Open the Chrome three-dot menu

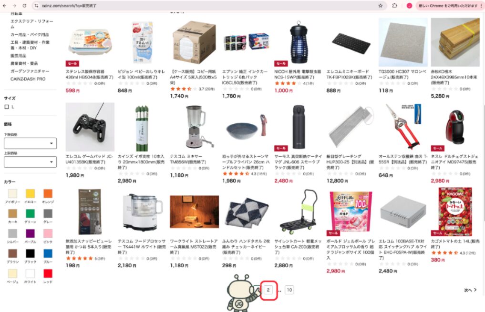(x=481, y=6)
